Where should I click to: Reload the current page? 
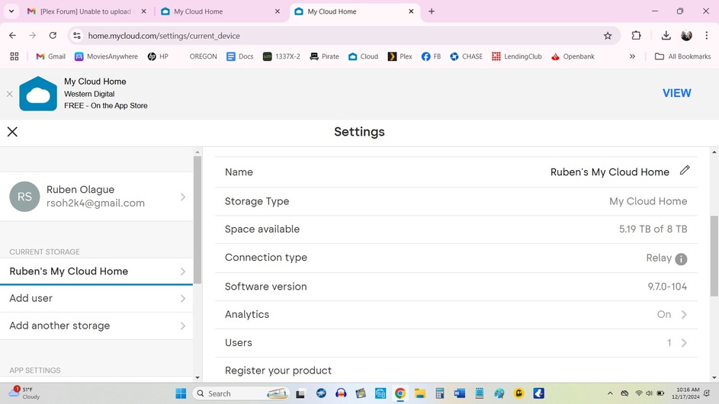pos(53,35)
